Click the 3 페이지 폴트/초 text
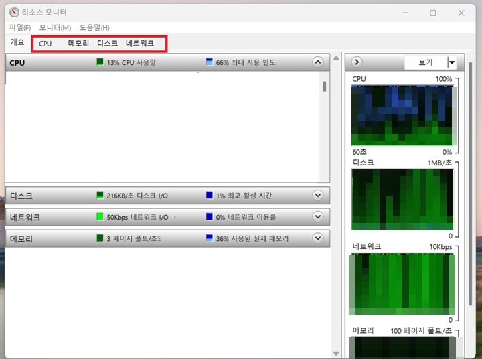Image resolution: width=482 pixels, height=359 pixels. tap(133, 238)
